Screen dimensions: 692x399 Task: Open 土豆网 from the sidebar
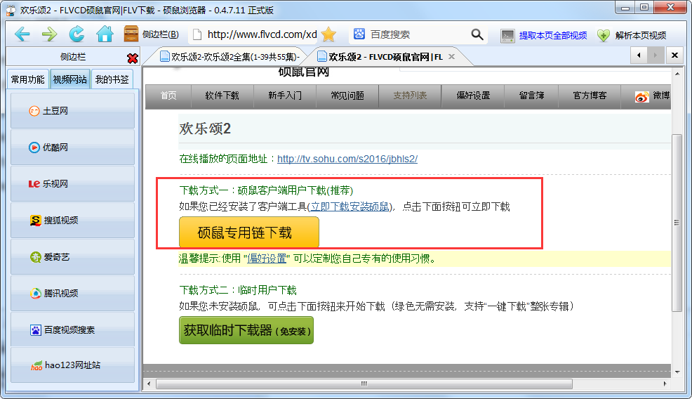[x=72, y=110]
